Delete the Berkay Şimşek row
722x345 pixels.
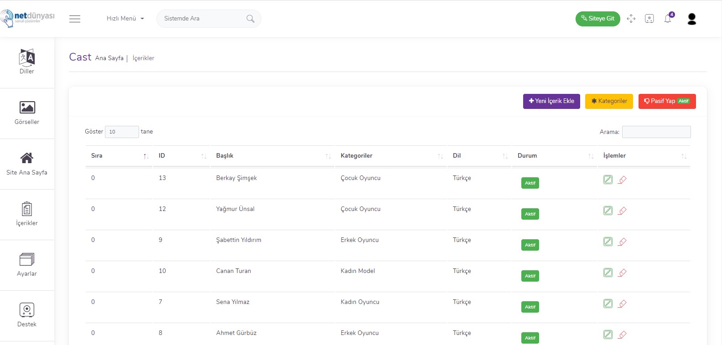tap(622, 180)
